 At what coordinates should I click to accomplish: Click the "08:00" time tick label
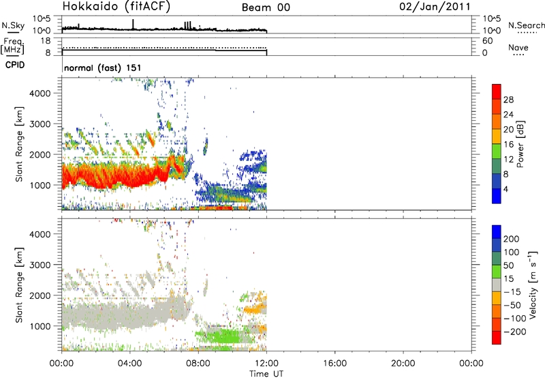(198, 364)
